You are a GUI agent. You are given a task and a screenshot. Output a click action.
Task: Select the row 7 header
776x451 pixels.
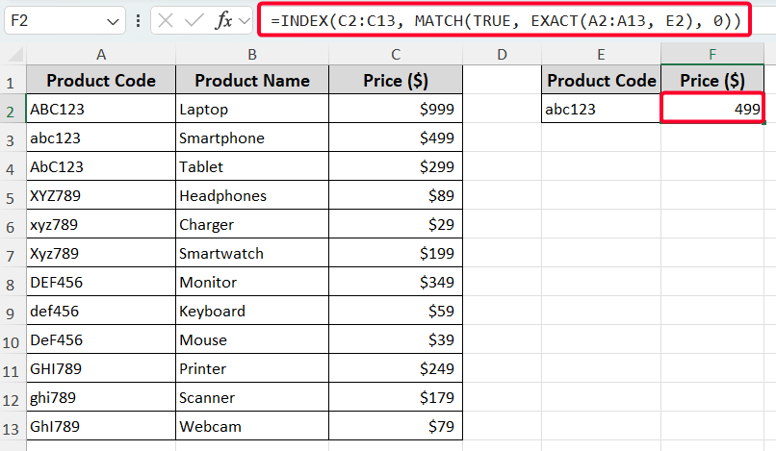click(13, 254)
